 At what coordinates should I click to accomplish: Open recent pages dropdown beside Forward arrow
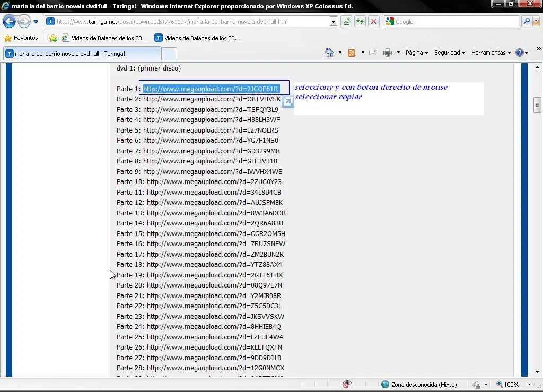pyautogui.click(x=36, y=21)
